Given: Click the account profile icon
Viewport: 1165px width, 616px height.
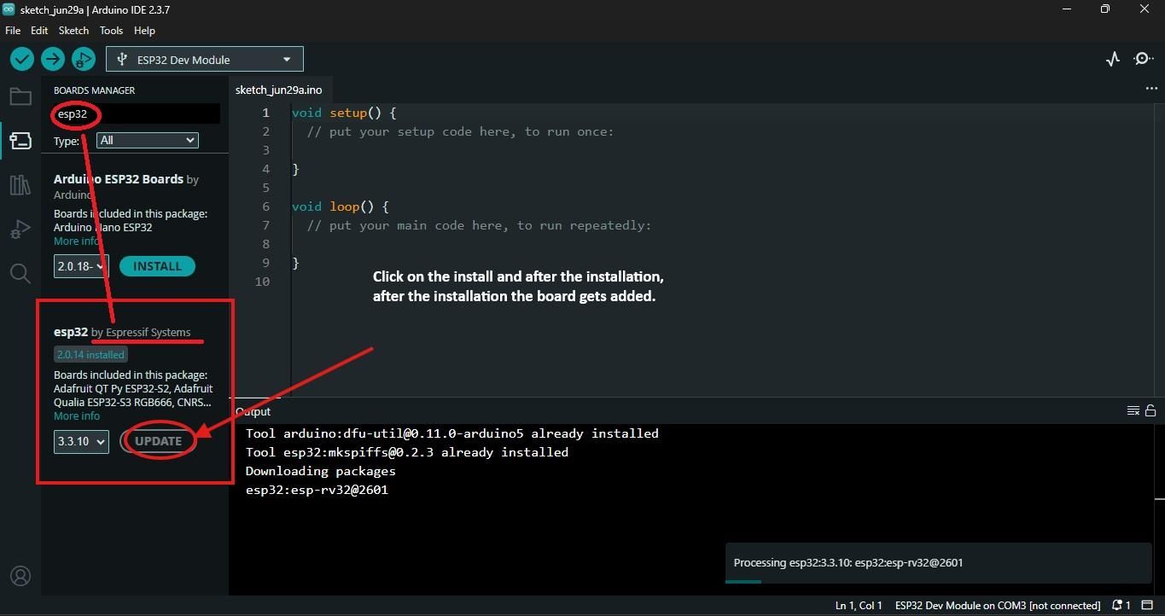Looking at the screenshot, I should pos(20,576).
